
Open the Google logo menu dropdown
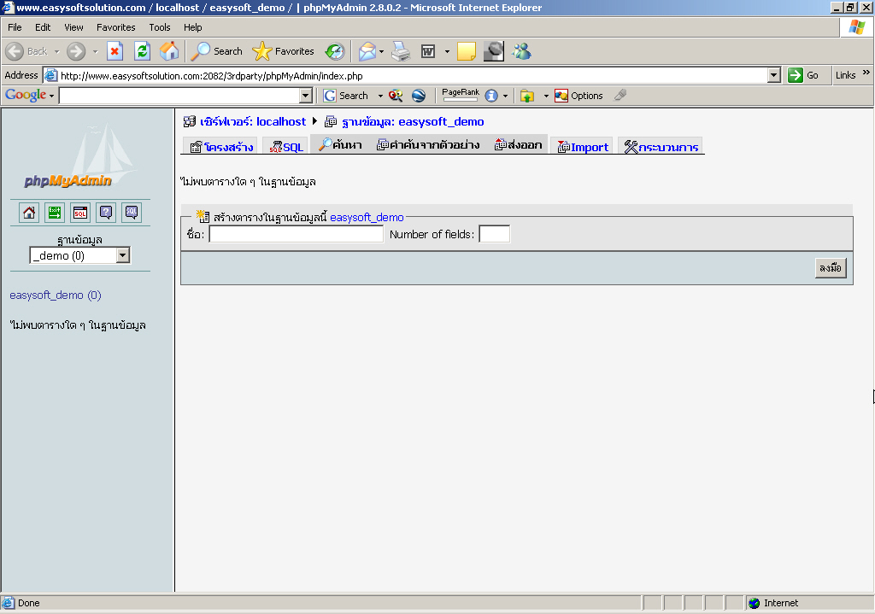[x=30, y=96]
